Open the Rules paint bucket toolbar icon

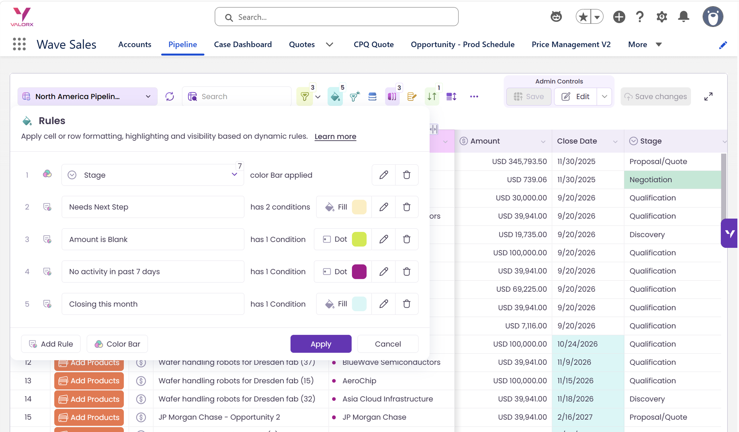(x=335, y=97)
